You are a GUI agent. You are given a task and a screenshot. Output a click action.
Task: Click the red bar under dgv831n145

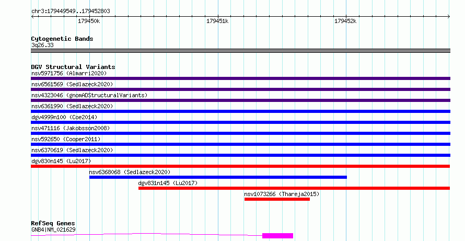(294, 188)
